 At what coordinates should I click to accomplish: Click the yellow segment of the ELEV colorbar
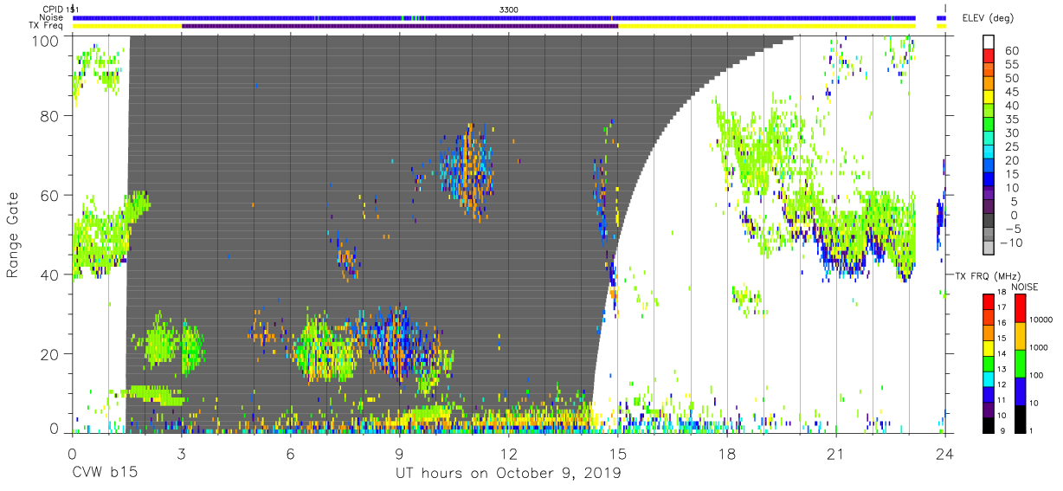(x=989, y=99)
